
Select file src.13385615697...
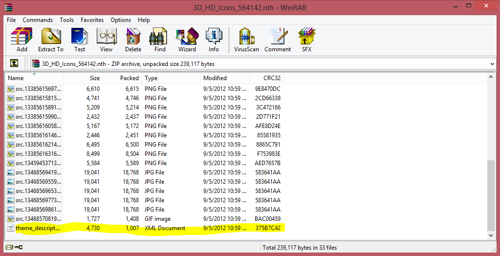[38, 88]
